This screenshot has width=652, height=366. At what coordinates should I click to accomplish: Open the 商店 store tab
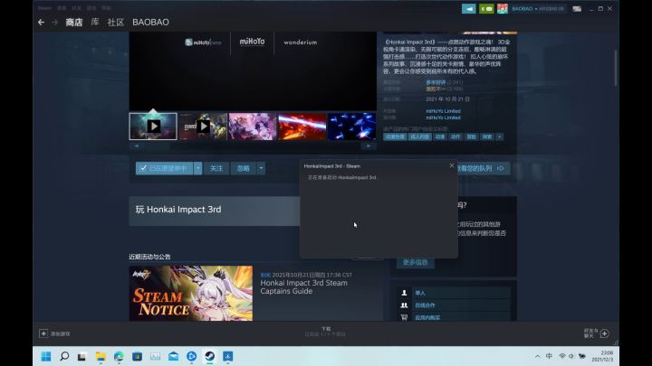click(74, 23)
